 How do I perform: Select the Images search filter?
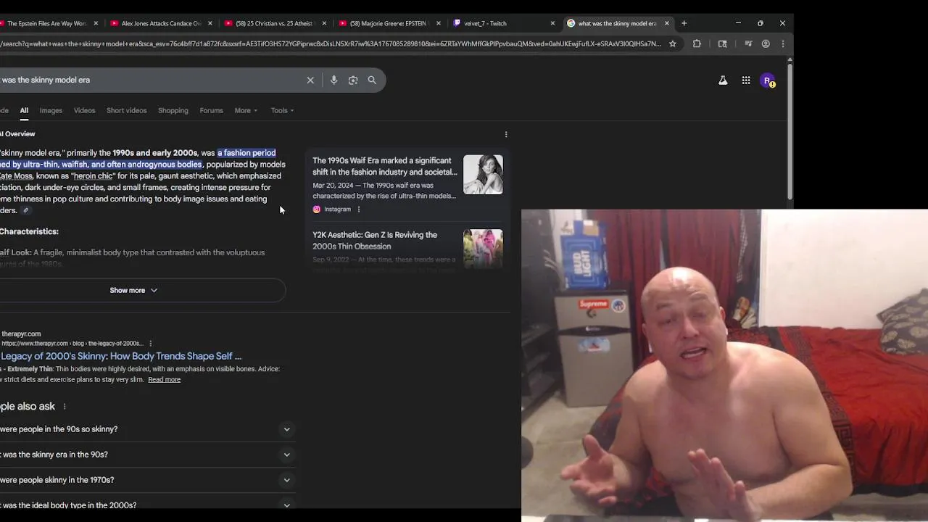click(x=51, y=111)
